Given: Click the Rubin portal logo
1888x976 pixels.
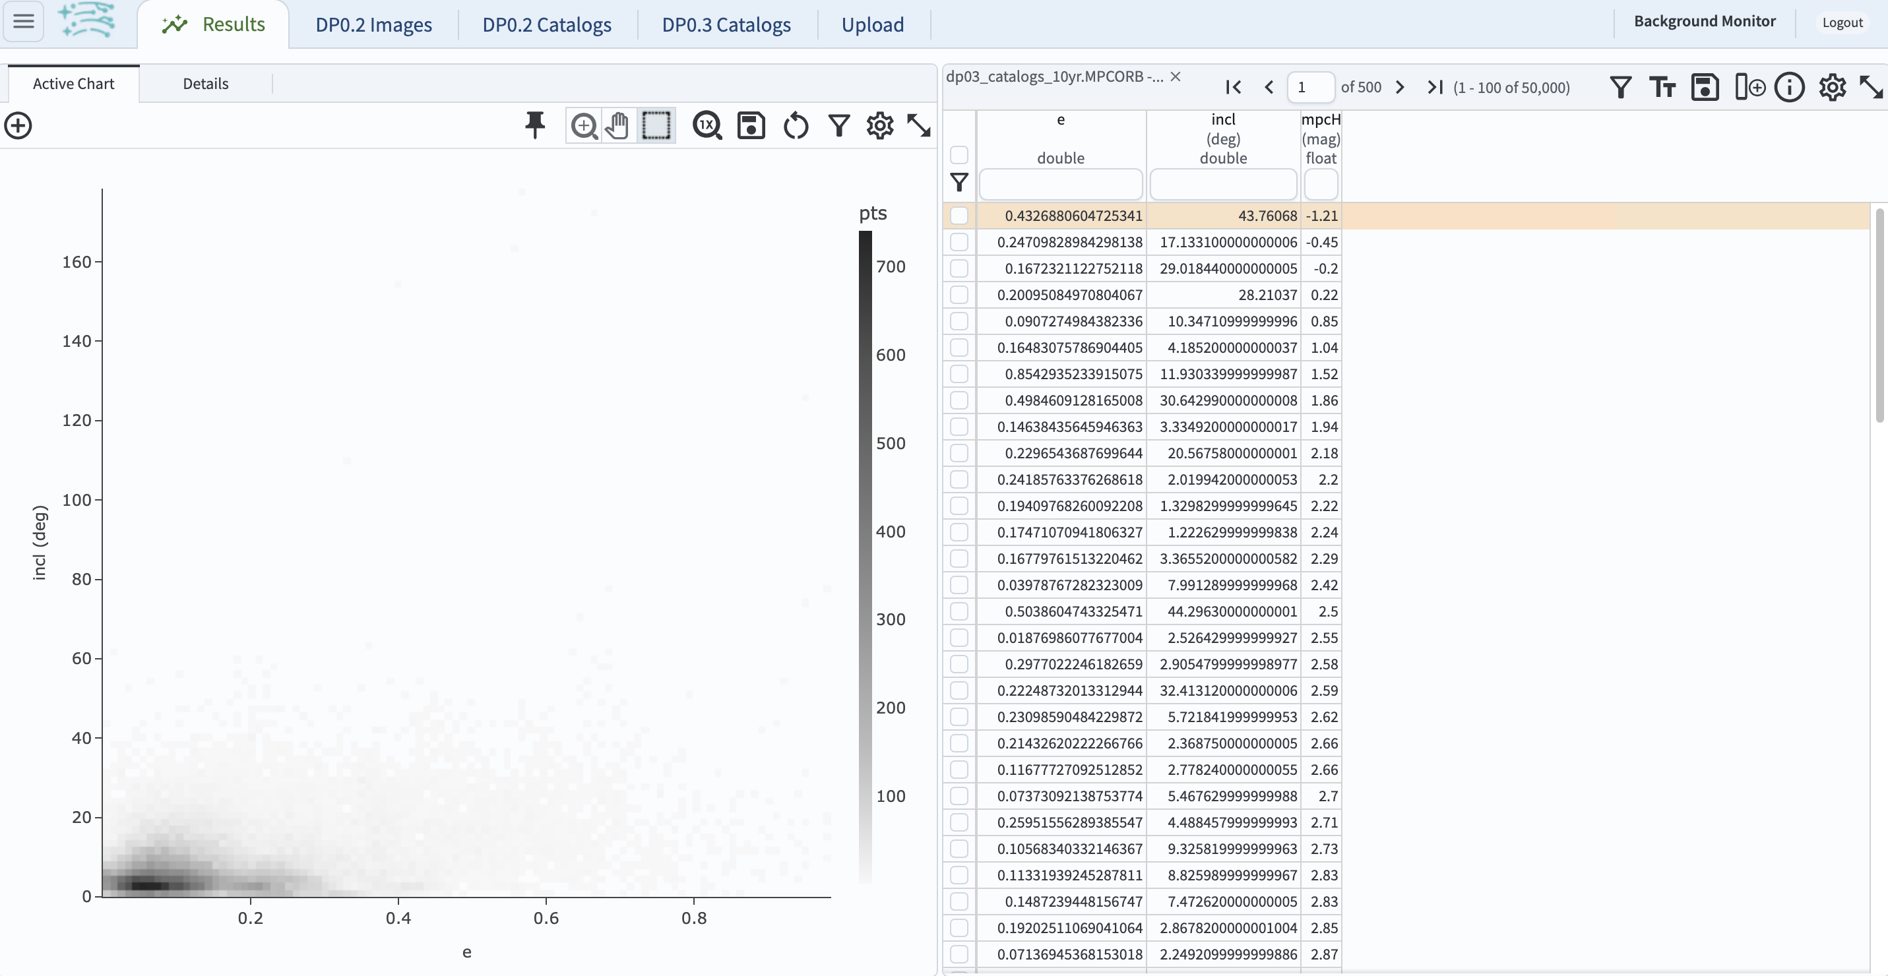Looking at the screenshot, I should [87, 20].
